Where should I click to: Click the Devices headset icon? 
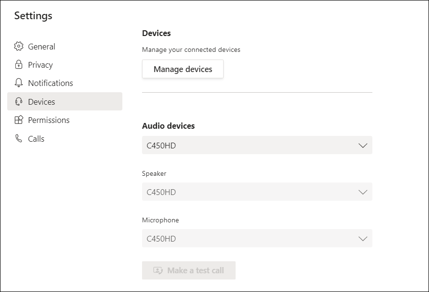coord(19,102)
